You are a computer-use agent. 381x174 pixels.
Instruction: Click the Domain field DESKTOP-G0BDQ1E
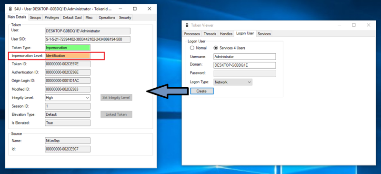click(x=245, y=65)
